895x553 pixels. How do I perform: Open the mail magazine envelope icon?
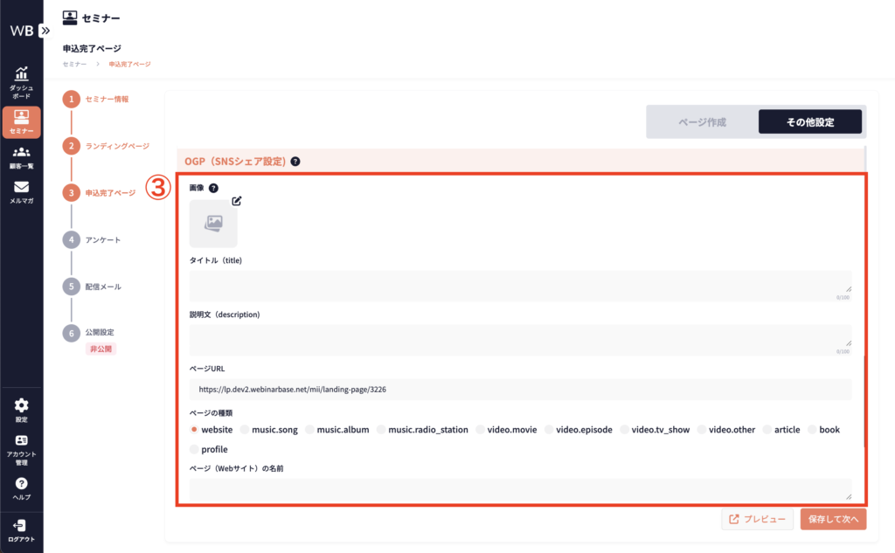click(21, 191)
